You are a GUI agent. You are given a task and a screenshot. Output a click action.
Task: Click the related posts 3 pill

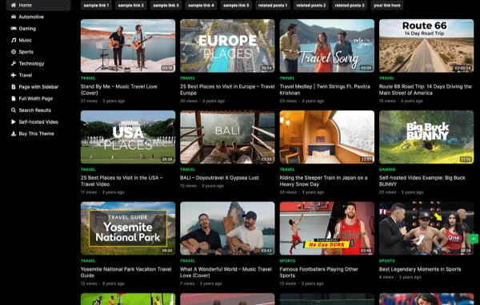(350, 6)
